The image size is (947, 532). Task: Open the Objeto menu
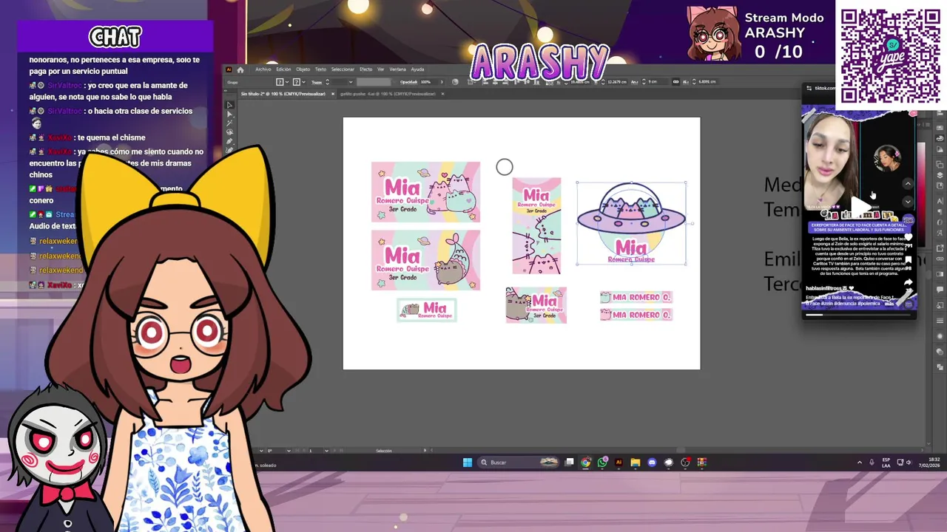coord(303,69)
